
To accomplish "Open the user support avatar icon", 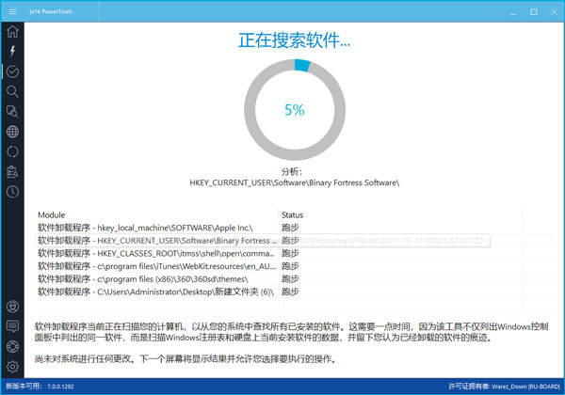I will 12,306.
